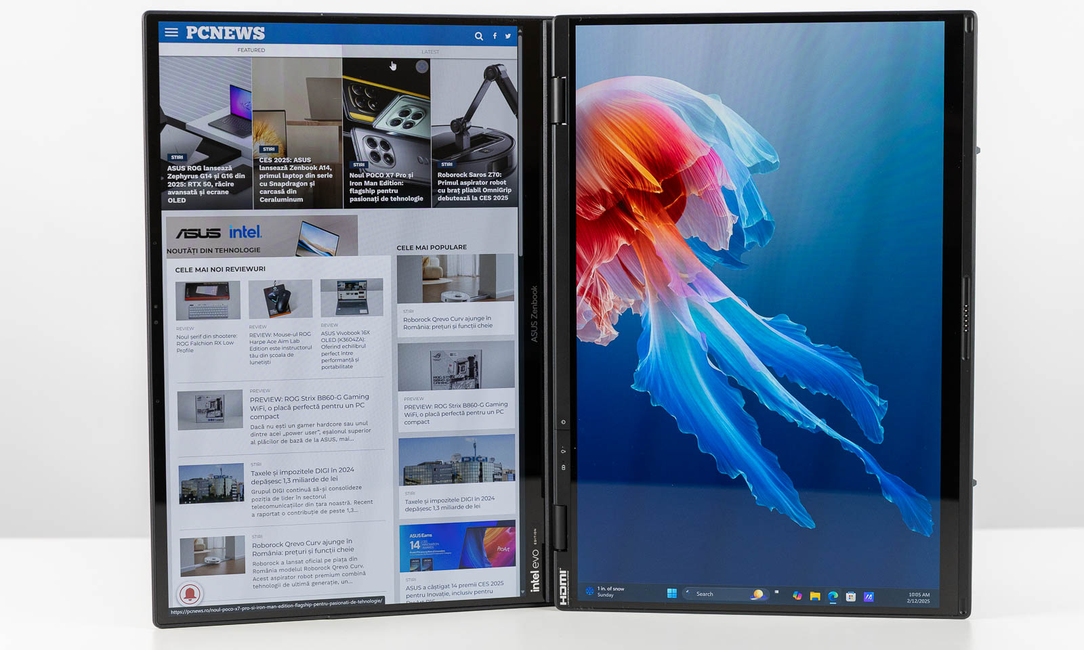Viewport: 1084px width, 650px height.
Task: Open the popular PREVIEW ROG Strix B860-G headline
Action: coord(455,413)
